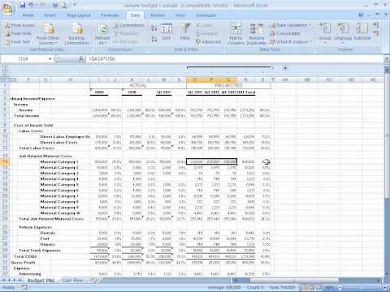The height and width of the screenshot is (292, 390).
Task: Switch to the Home ribbon tab
Action: [x=28, y=15]
